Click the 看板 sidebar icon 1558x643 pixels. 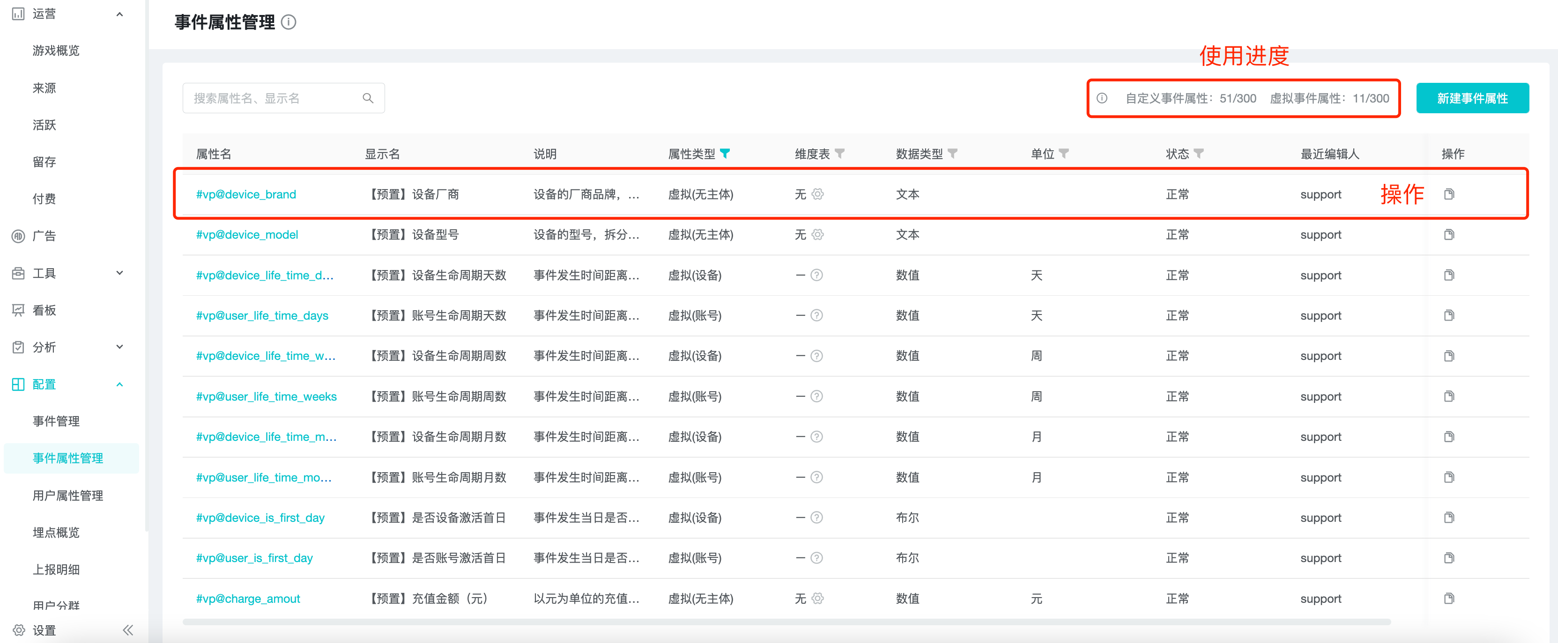tap(17, 310)
